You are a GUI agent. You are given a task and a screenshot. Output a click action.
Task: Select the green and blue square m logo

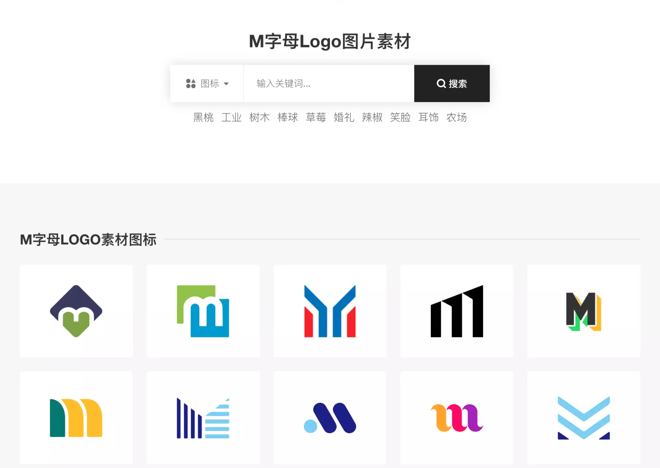203,311
